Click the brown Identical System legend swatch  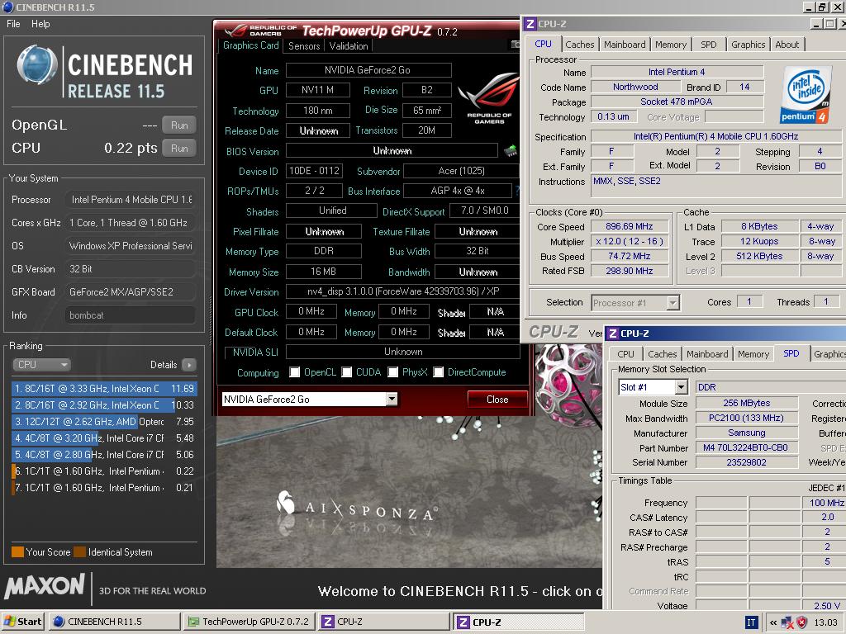80,552
